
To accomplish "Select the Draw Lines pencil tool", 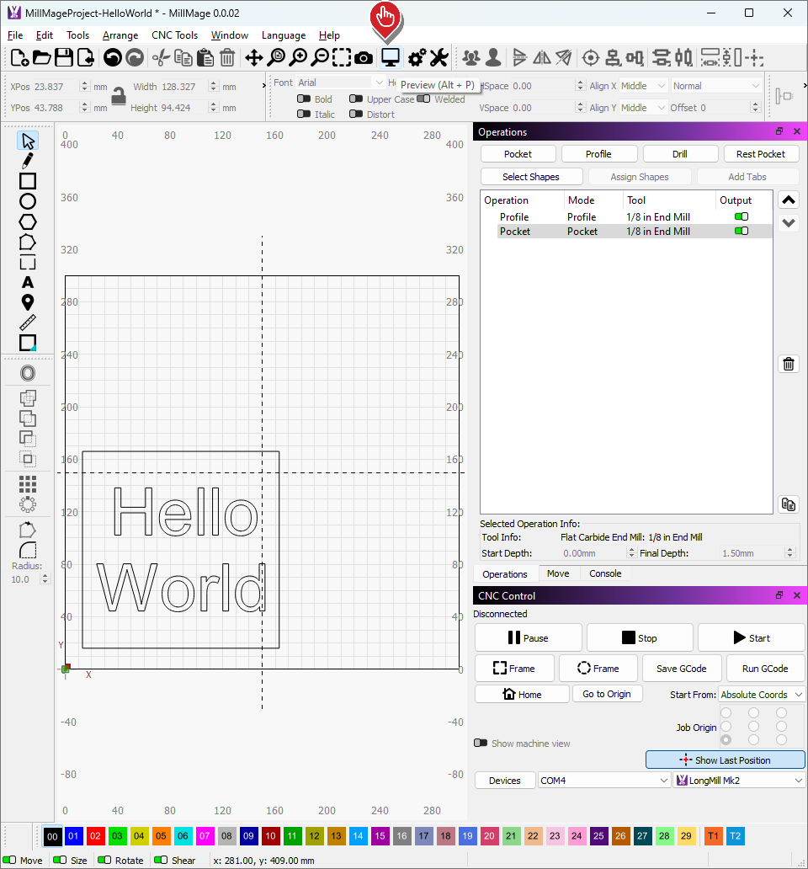I will click(28, 161).
